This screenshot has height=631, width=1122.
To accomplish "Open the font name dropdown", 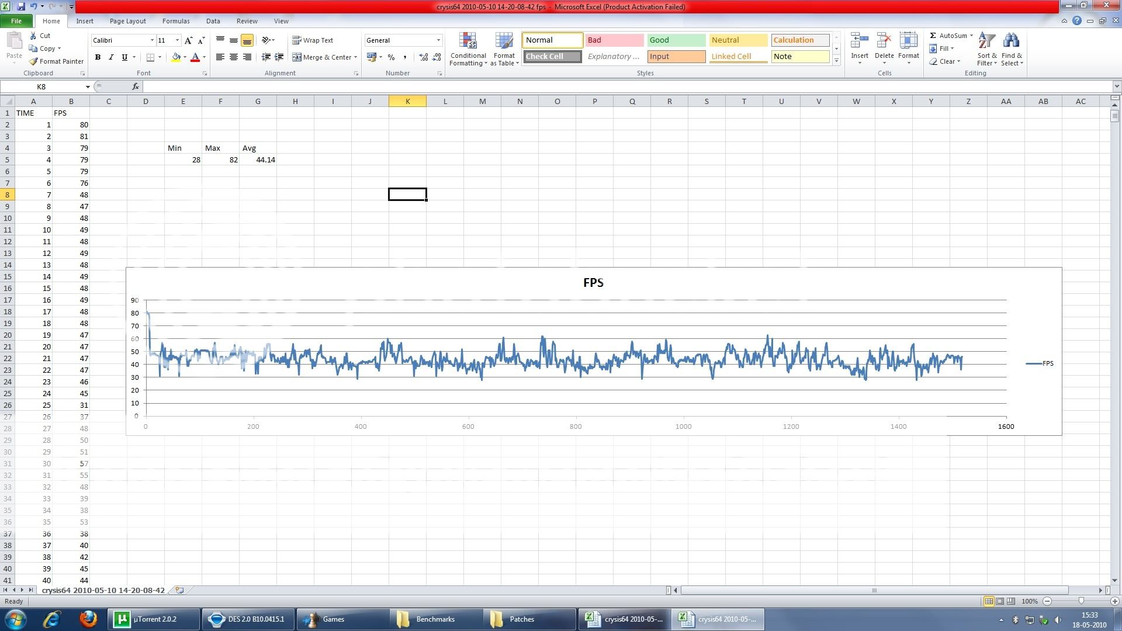I will point(152,40).
